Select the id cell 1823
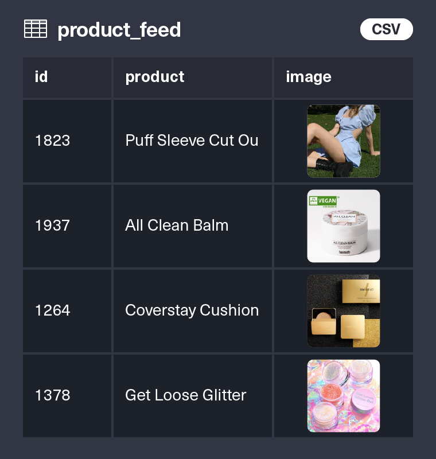The height and width of the screenshot is (459, 436). click(52, 141)
